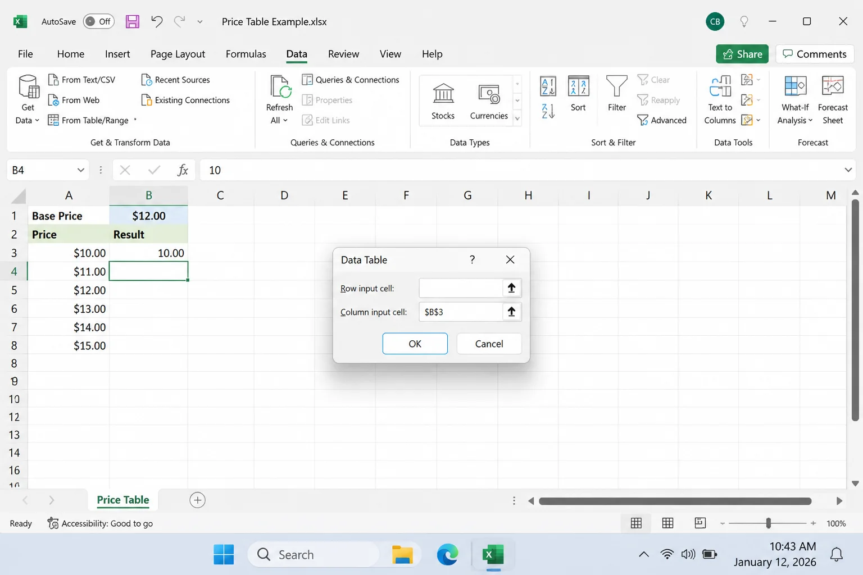This screenshot has width=863, height=575.
Task: Click the Column input cell field
Action: pyautogui.click(x=461, y=312)
